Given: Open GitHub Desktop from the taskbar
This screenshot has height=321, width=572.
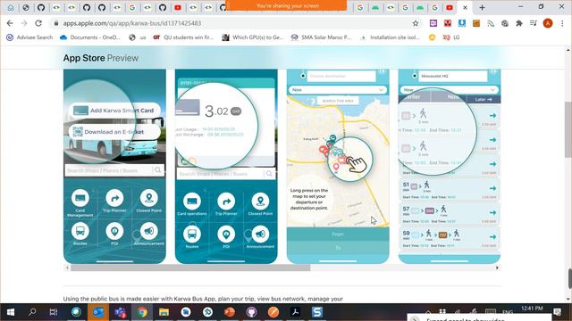Looking at the screenshot, I should [251, 312].
